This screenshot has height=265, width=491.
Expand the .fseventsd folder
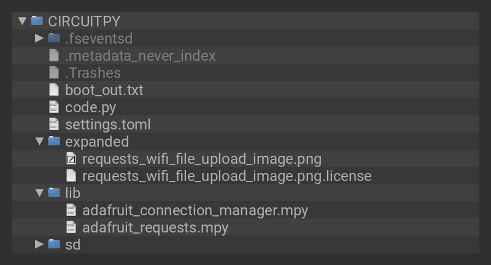tap(39, 38)
